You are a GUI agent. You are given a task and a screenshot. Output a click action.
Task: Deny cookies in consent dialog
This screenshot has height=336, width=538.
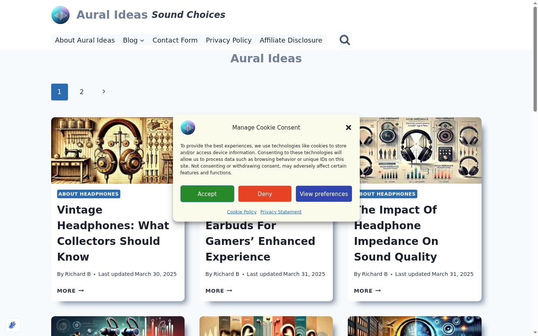[265, 194]
